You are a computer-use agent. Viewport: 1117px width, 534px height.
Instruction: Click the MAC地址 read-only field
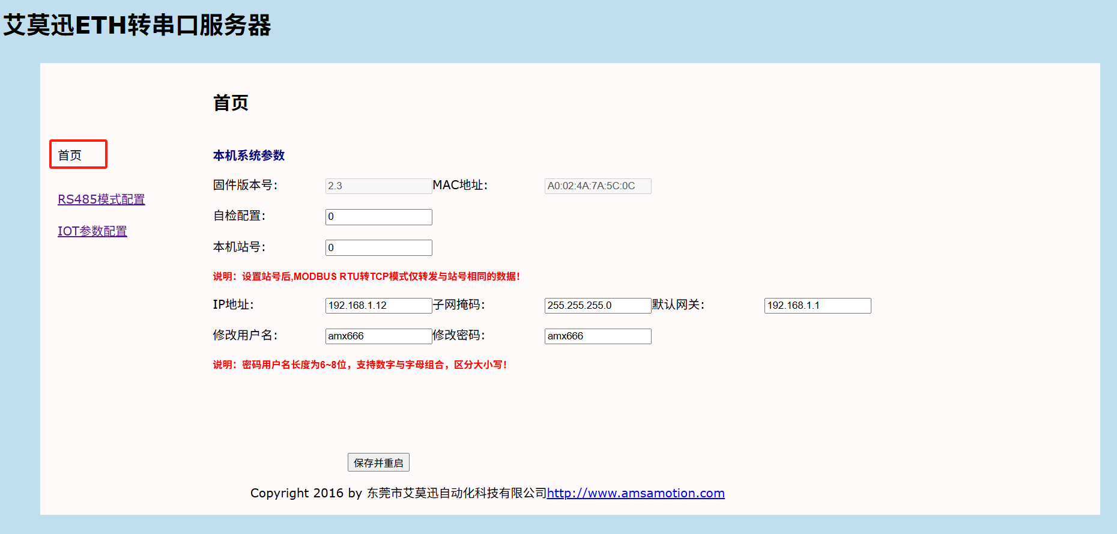598,186
